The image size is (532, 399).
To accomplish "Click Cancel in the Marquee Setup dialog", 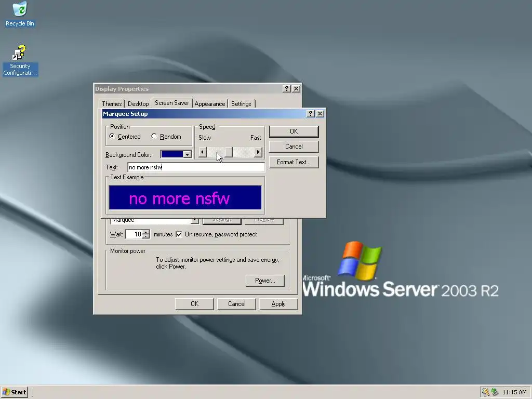I will 294,147.
